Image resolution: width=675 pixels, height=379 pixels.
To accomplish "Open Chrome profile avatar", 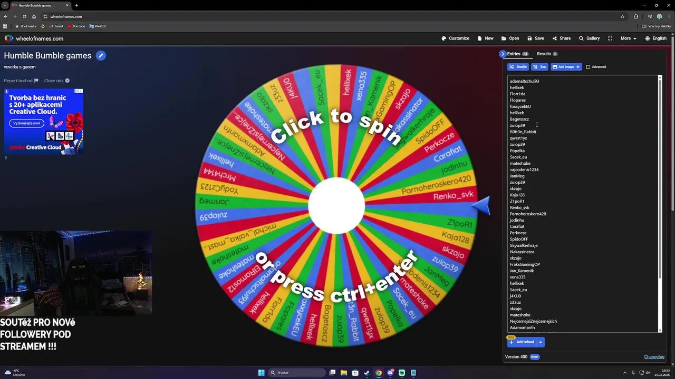I will coord(659,16).
